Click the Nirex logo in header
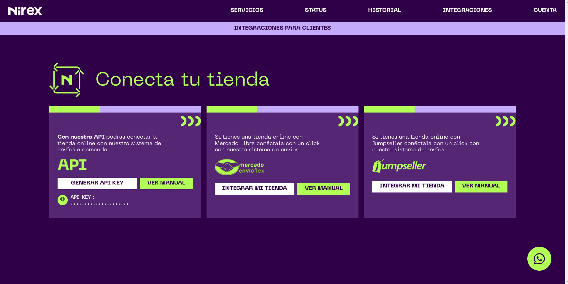 click(25, 11)
